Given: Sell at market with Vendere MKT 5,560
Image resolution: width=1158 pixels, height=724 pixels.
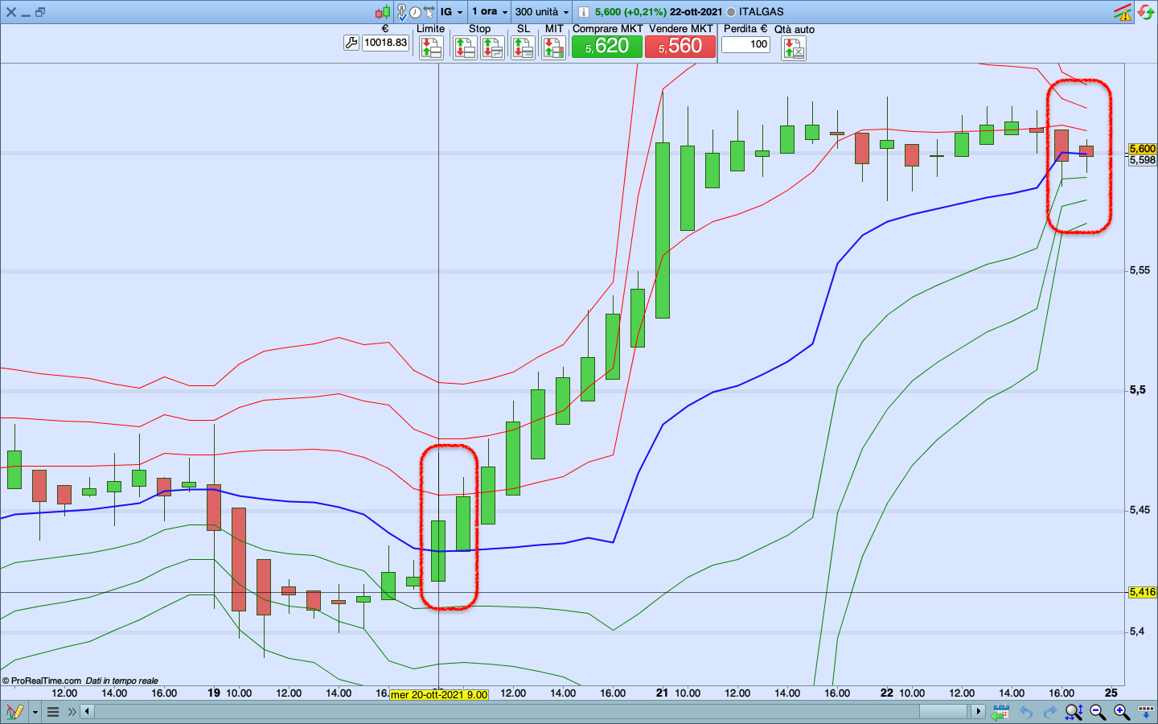Looking at the screenshot, I should click(680, 47).
